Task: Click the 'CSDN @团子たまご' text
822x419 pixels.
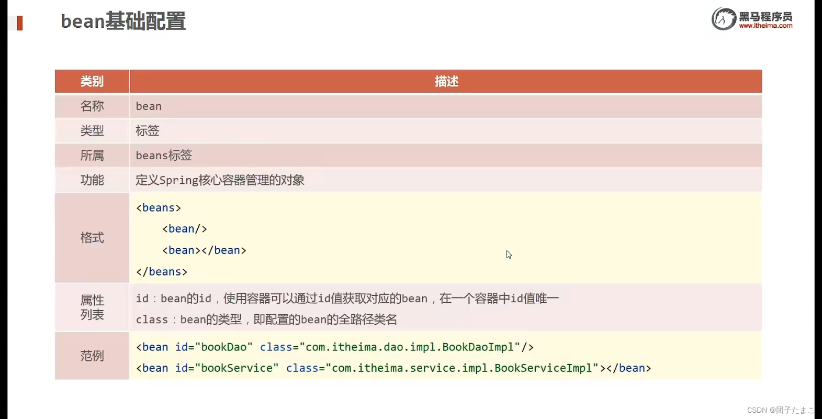Action: pyautogui.click(x=780, y=410)
